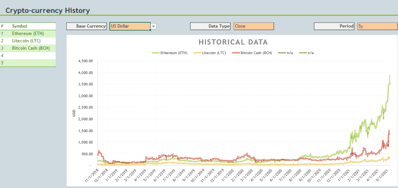Select the Ethereum (ETH) symbol row
Image resolution: width=398 pixels, height=188 pixels.
(28, 34)
